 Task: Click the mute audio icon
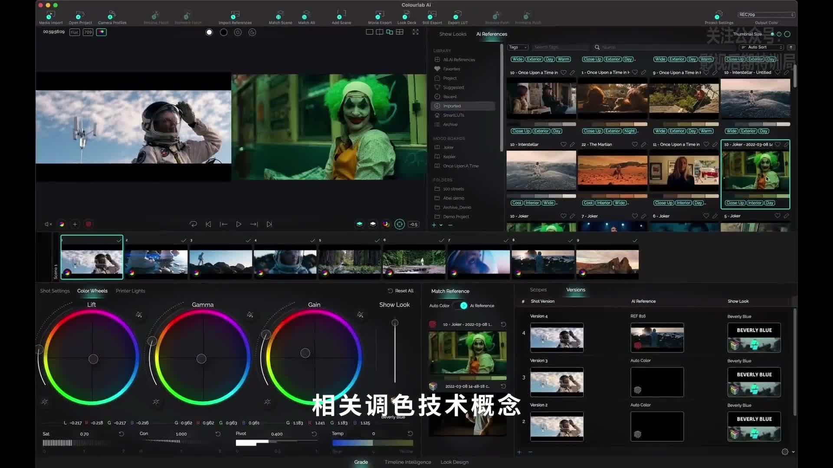coord(48,224)
